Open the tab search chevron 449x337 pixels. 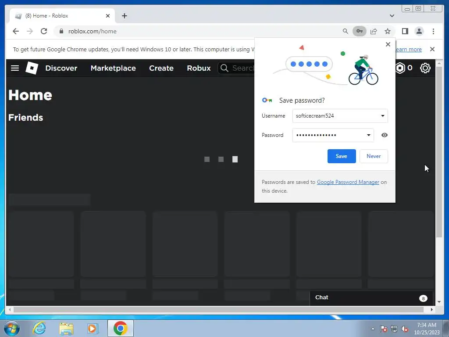(392, 16)
